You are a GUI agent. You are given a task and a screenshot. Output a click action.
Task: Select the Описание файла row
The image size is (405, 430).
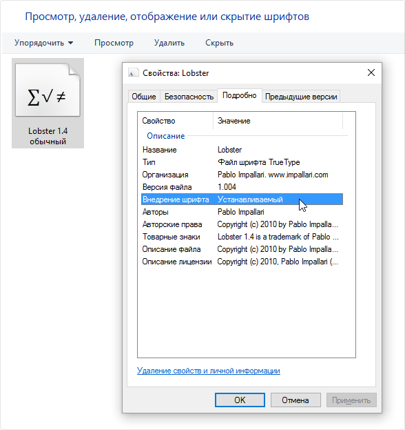[242, 249]
